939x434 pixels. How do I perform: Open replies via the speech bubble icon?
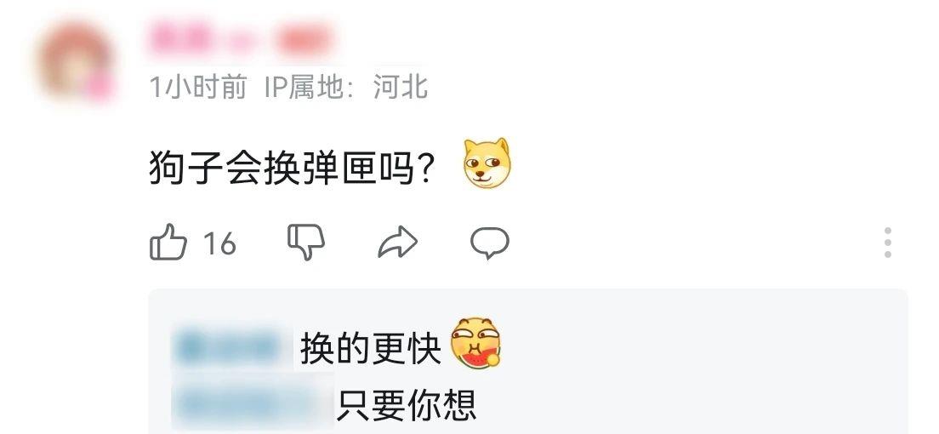click(490, 243)
